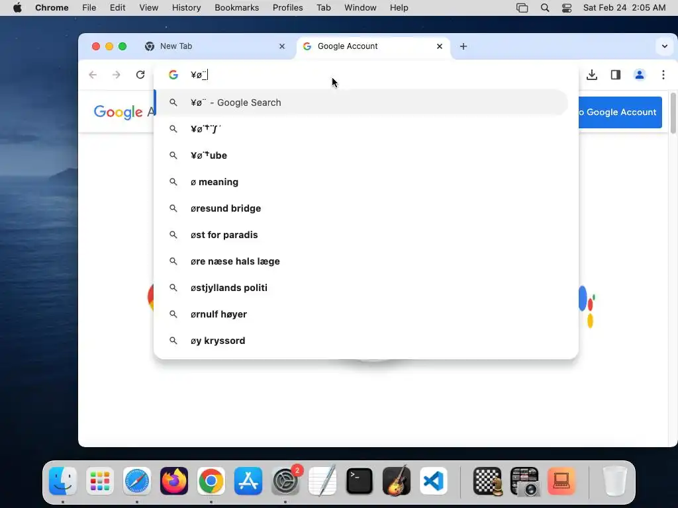Screen dimensions: 678x508
Task: Open the Bookmarks menu
Action: pos(237,8)
